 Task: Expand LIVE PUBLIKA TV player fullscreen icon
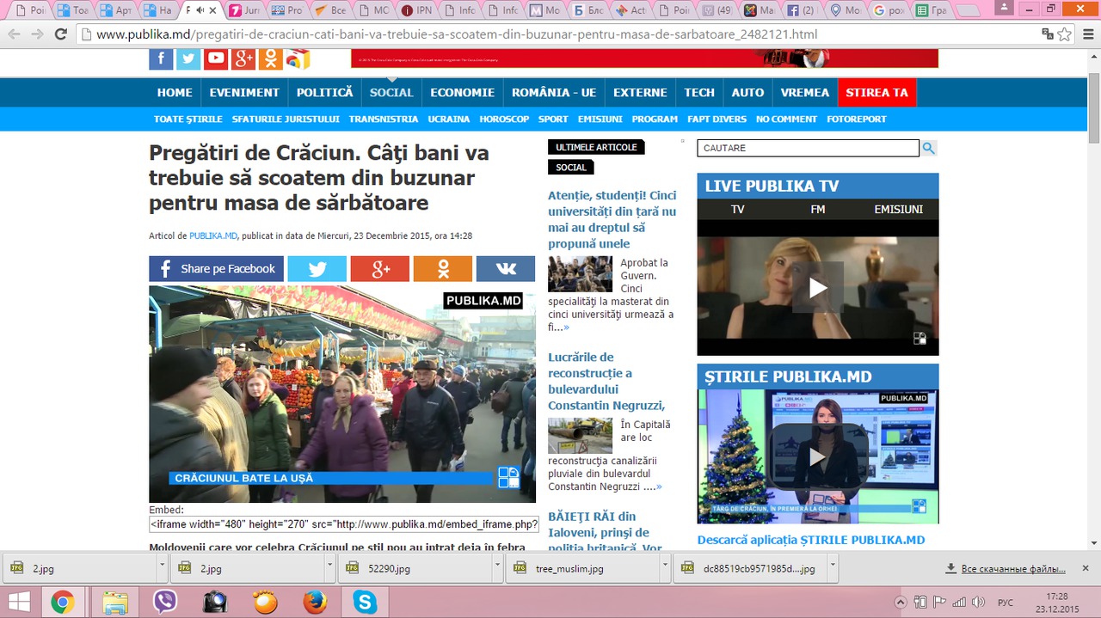click(x=920, y=339)
